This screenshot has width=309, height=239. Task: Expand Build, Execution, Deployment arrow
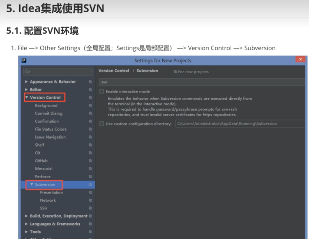click(x=26, y=216)
